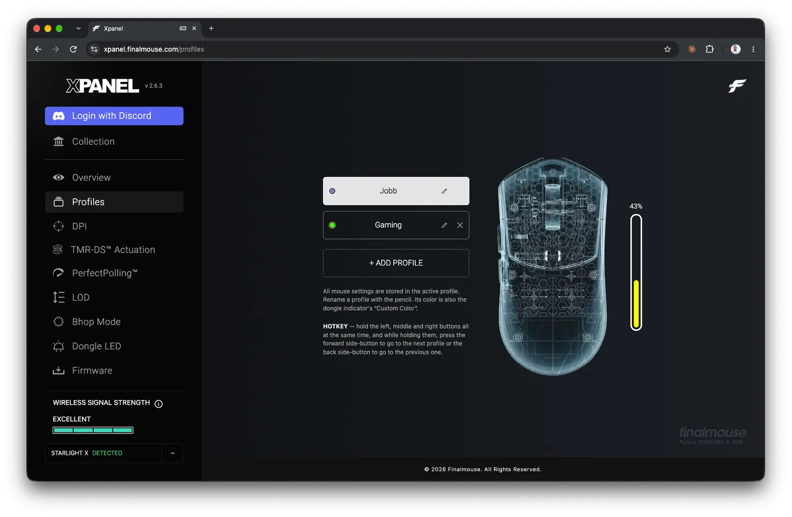Open the TMR-DS Actuation page
This screenshot has width=792, height=517.
pyautogui.click(x=114, y=250)
